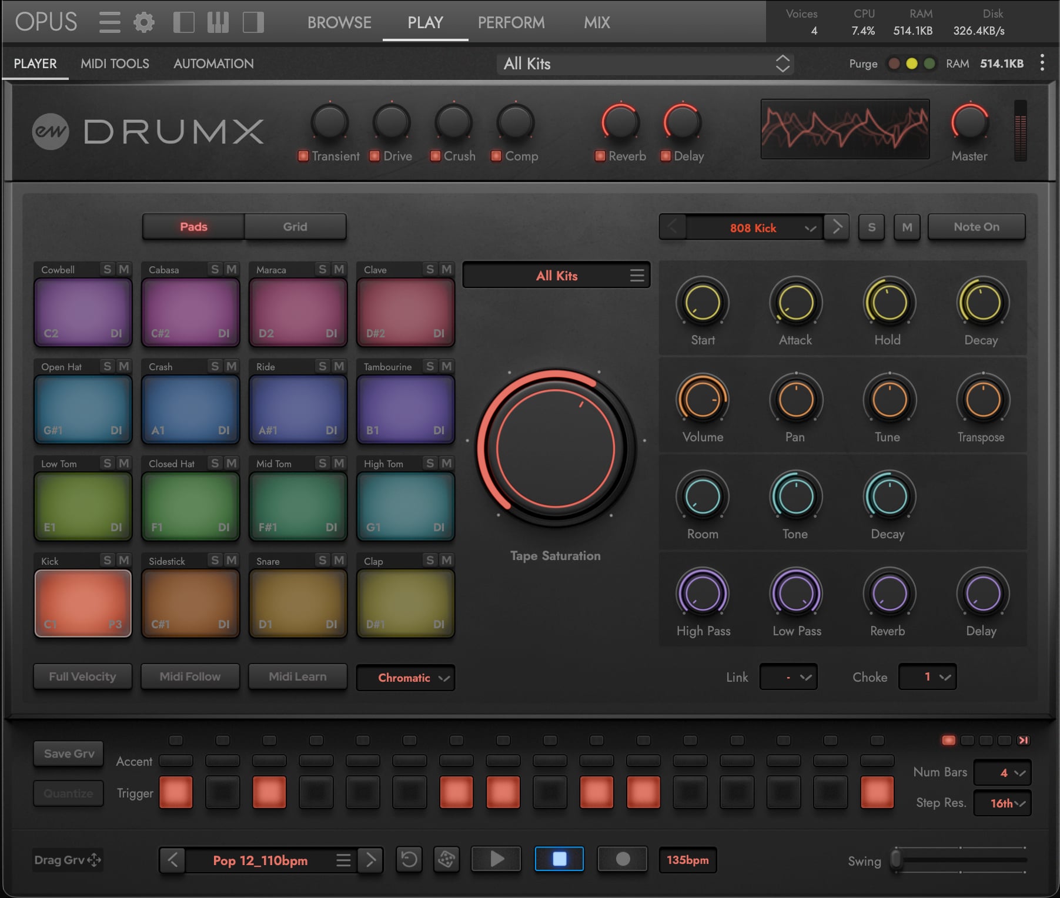Select the previous drum sound arrow
The height and width of the screenshot is (898, 1060).
pos(673,227)
